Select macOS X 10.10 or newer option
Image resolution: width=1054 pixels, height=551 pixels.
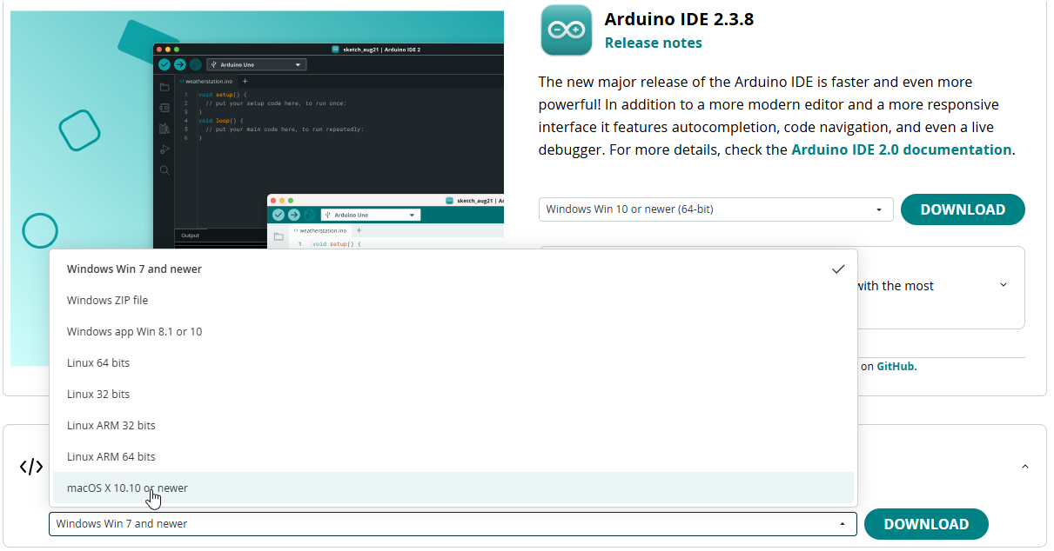click(453, 488)
